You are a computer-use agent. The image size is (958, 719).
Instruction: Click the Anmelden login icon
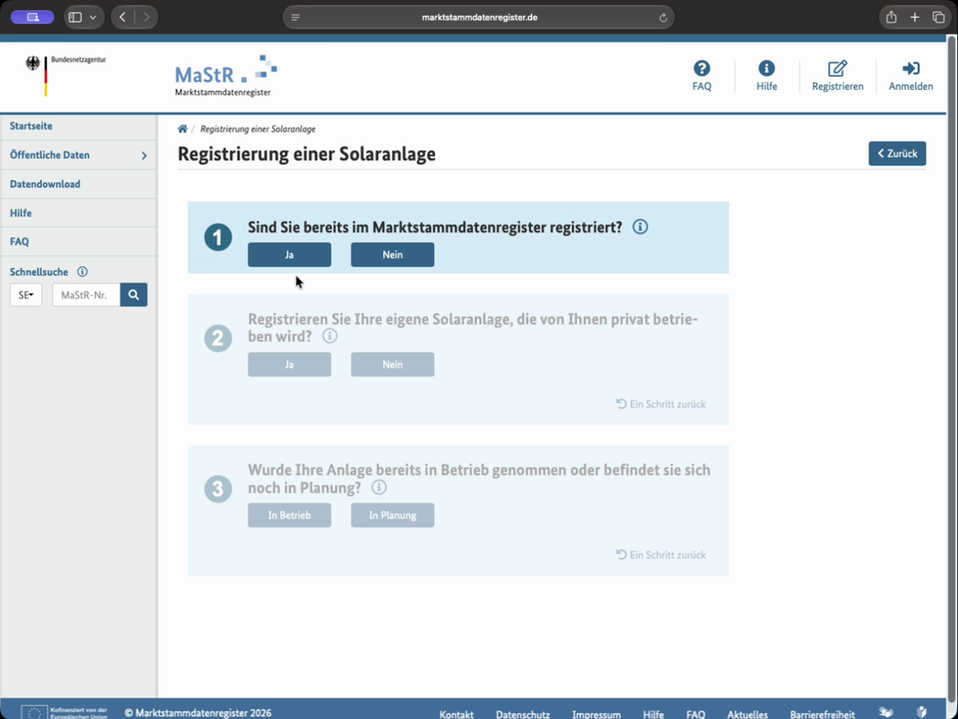910,69
